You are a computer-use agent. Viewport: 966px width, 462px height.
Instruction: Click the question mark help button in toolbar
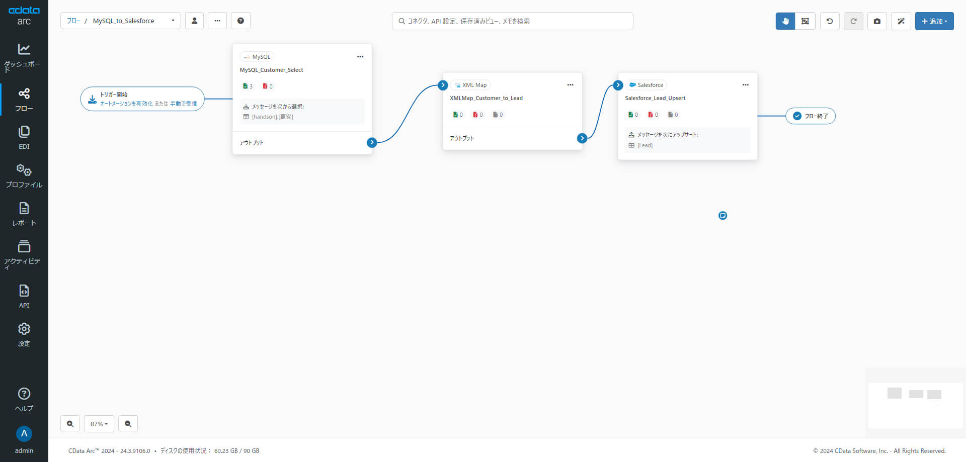click(240, 21)
